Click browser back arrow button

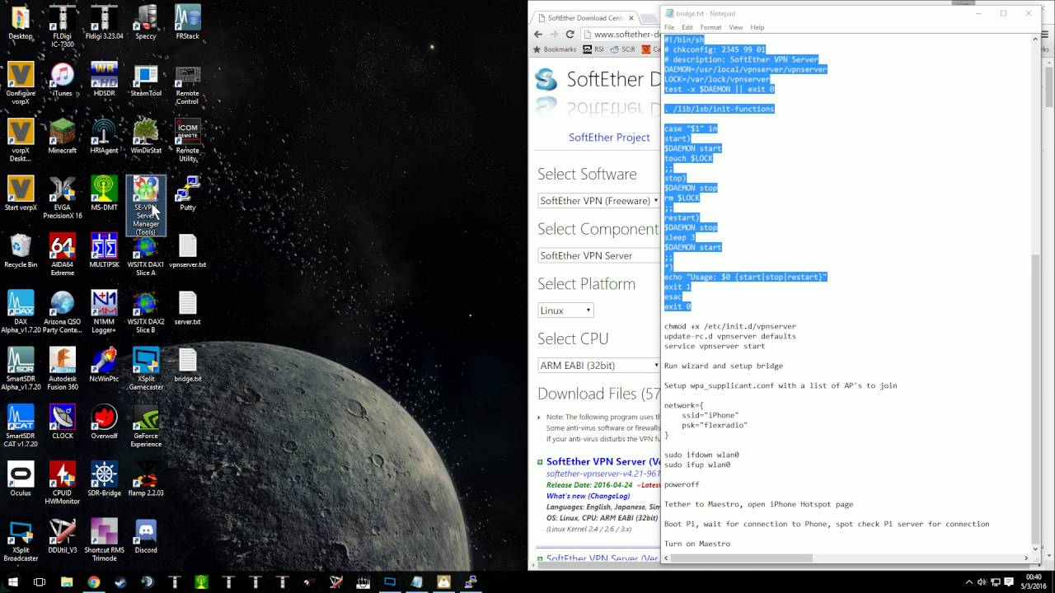(x=538, y=35)
